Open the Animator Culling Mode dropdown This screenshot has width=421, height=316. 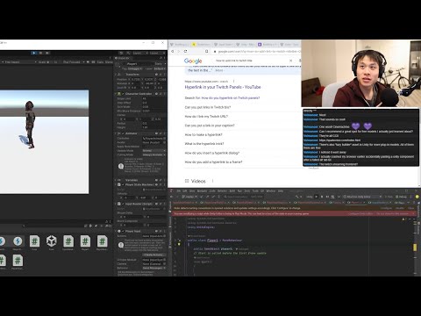pyautogui.click(x=154, y=154)
